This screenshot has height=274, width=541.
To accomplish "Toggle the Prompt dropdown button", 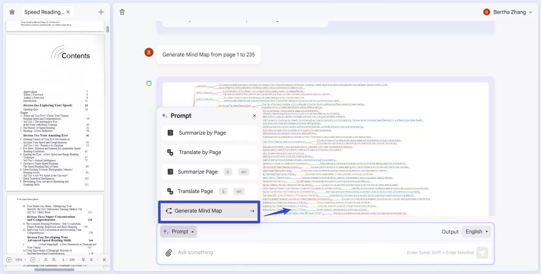I will click(178, 232).
